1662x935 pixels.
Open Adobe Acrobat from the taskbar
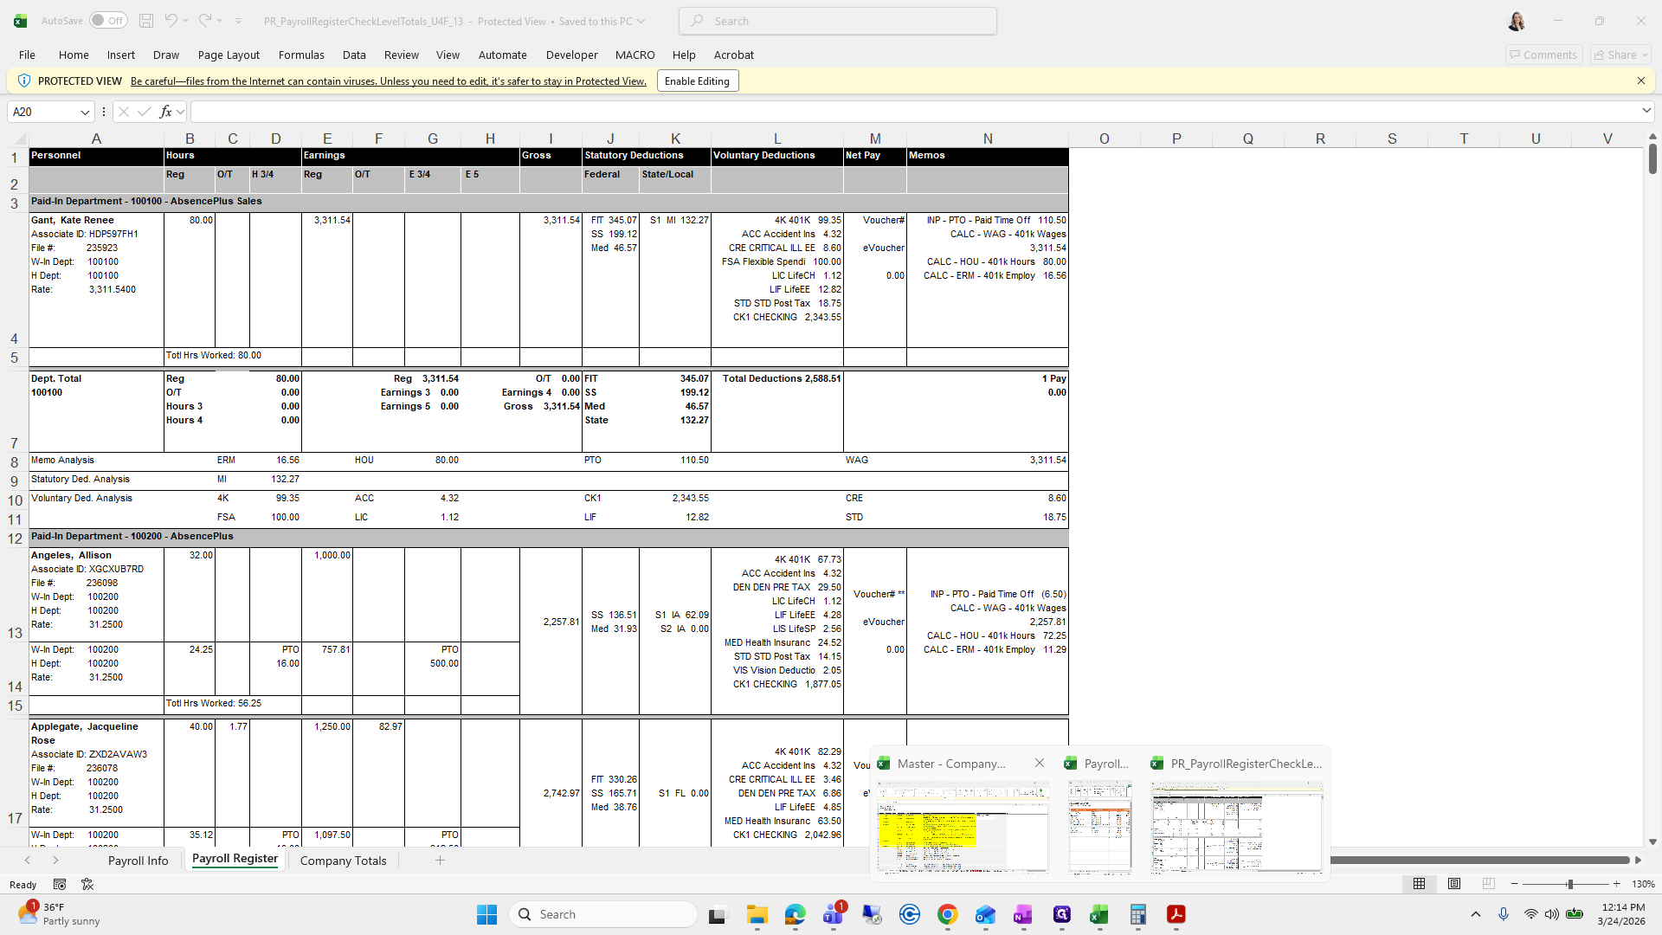point(1176,914)
